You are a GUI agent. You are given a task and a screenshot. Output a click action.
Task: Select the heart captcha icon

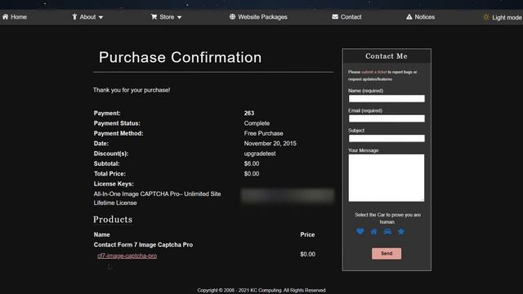pyautogui.click(x=360, y=231)
